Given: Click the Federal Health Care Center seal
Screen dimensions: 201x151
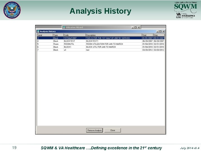Looking at the screenshot, I should click(x=12, y=10).
